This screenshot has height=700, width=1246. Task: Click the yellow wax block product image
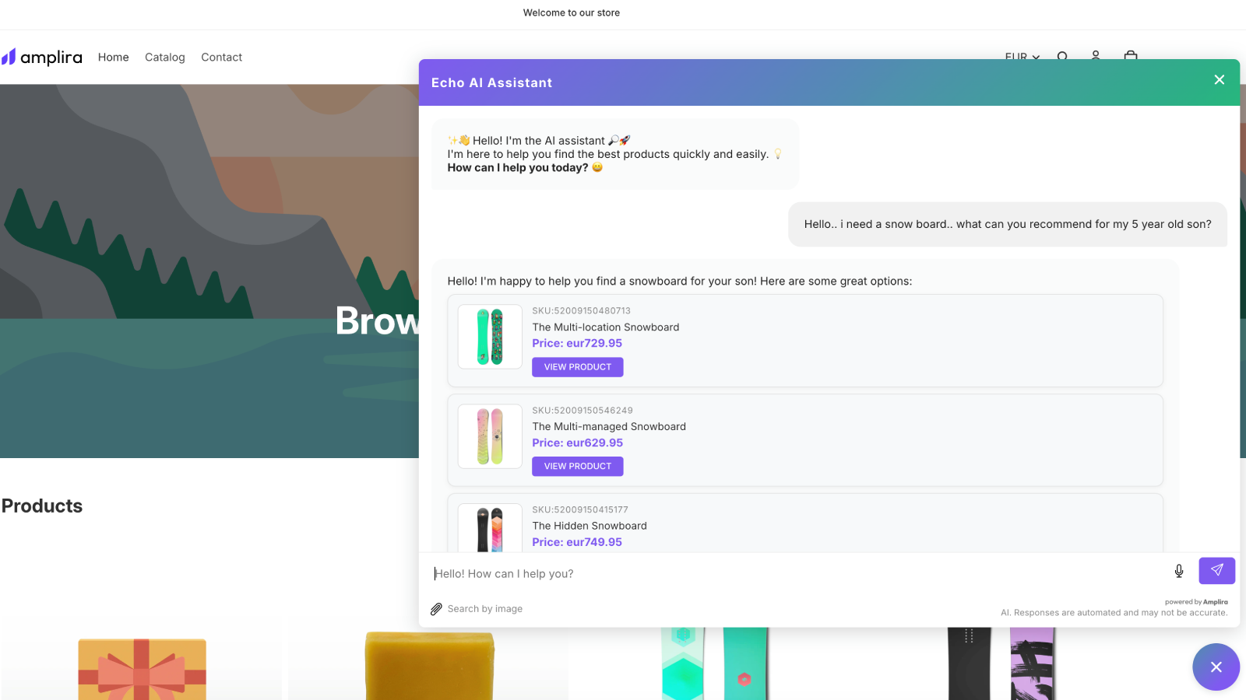[429, 665]
